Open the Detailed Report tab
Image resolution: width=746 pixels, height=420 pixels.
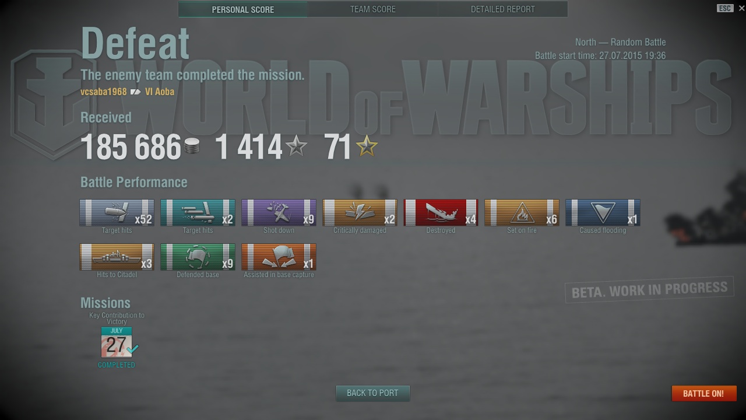point(503,9)
